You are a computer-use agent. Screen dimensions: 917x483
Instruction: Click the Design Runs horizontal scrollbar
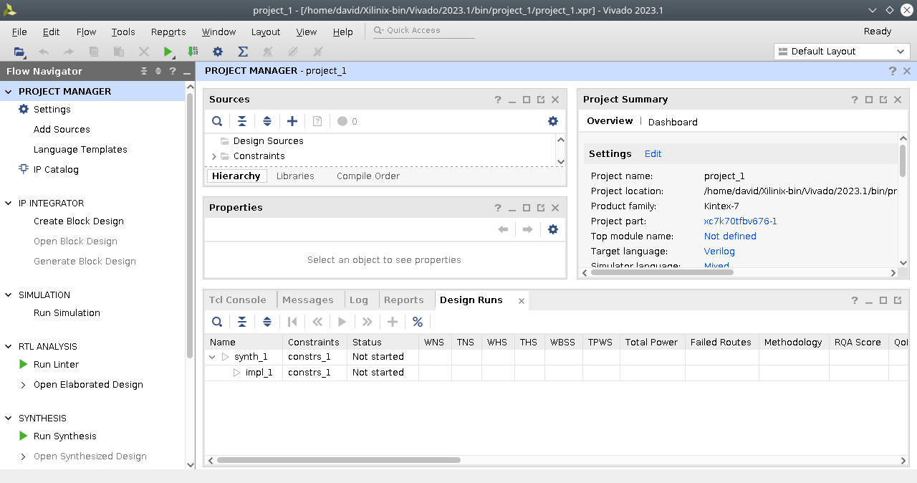[338, 460]
